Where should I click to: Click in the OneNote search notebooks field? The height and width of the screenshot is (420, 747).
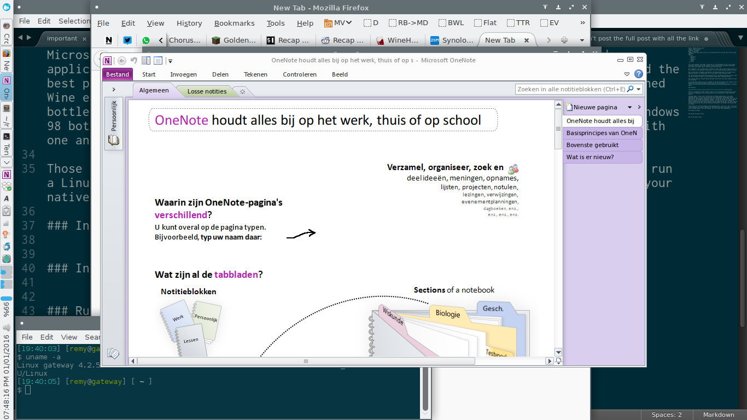tap(570, 89)
